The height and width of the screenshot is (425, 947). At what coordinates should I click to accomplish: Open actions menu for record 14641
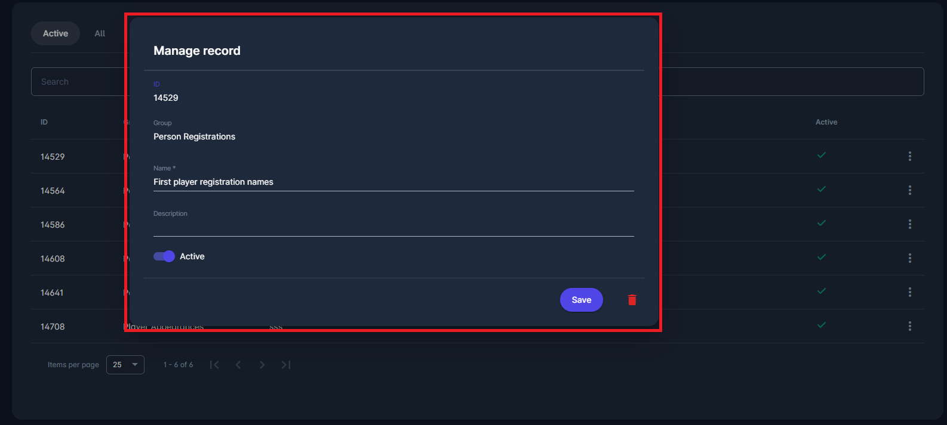[x=909, y=292]
